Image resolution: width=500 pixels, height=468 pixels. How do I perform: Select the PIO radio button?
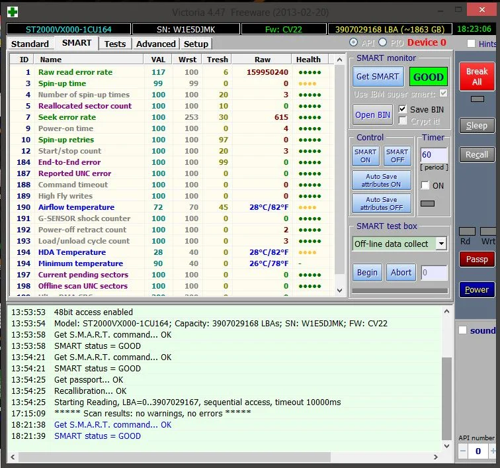[x=382, y=43]
